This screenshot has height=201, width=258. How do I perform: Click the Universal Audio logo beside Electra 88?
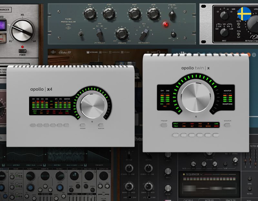[x=53, y=52]
